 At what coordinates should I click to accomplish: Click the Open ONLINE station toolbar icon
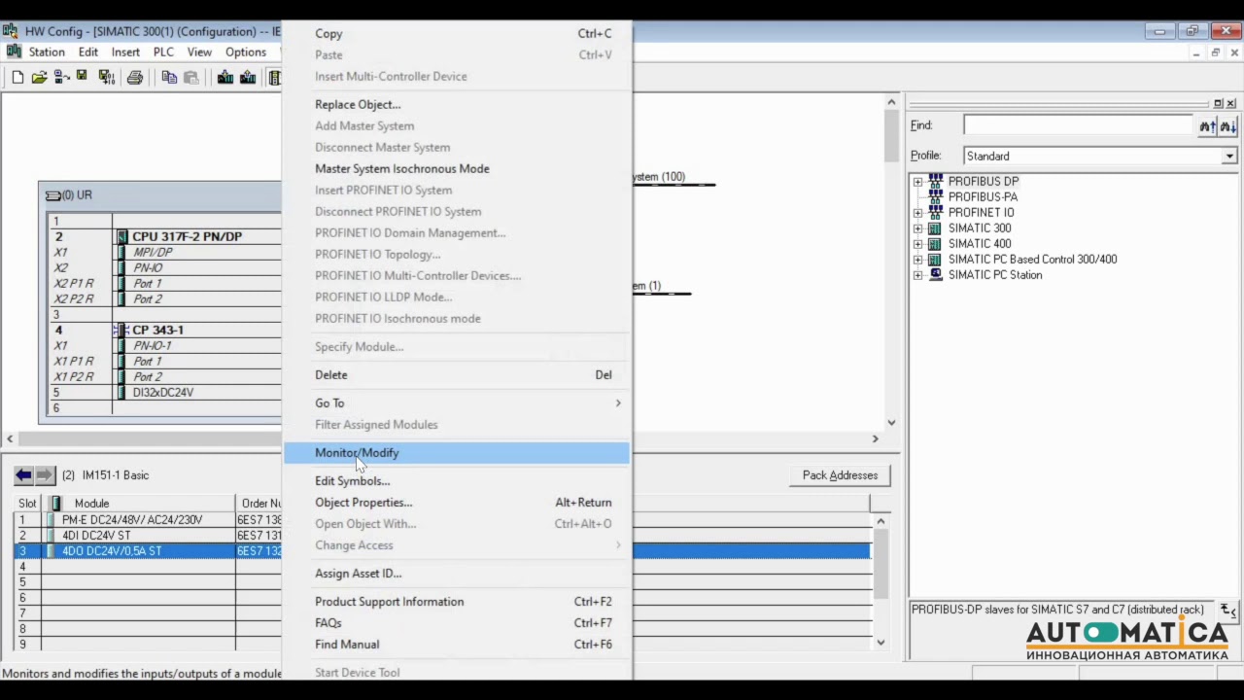(61, 78)
